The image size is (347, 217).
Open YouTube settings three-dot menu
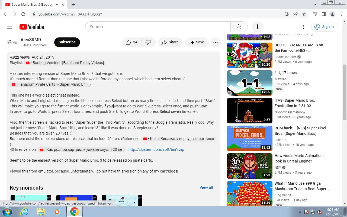tap(304, 27)
